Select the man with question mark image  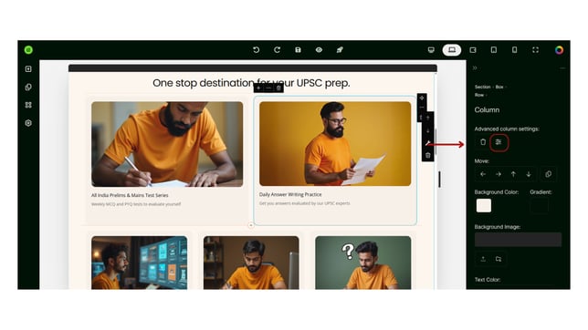pyautogui.click(x=363, y=263)
